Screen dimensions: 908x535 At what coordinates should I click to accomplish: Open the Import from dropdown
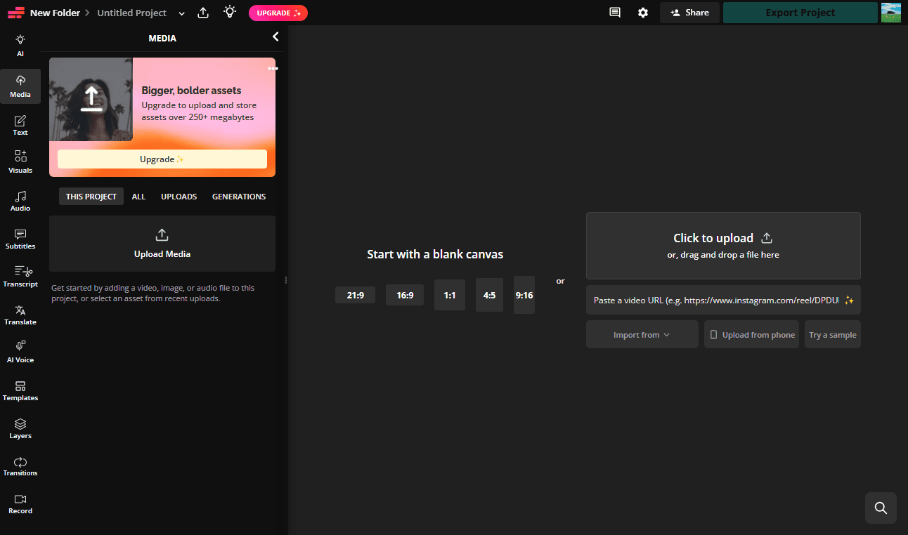point(642,335)
